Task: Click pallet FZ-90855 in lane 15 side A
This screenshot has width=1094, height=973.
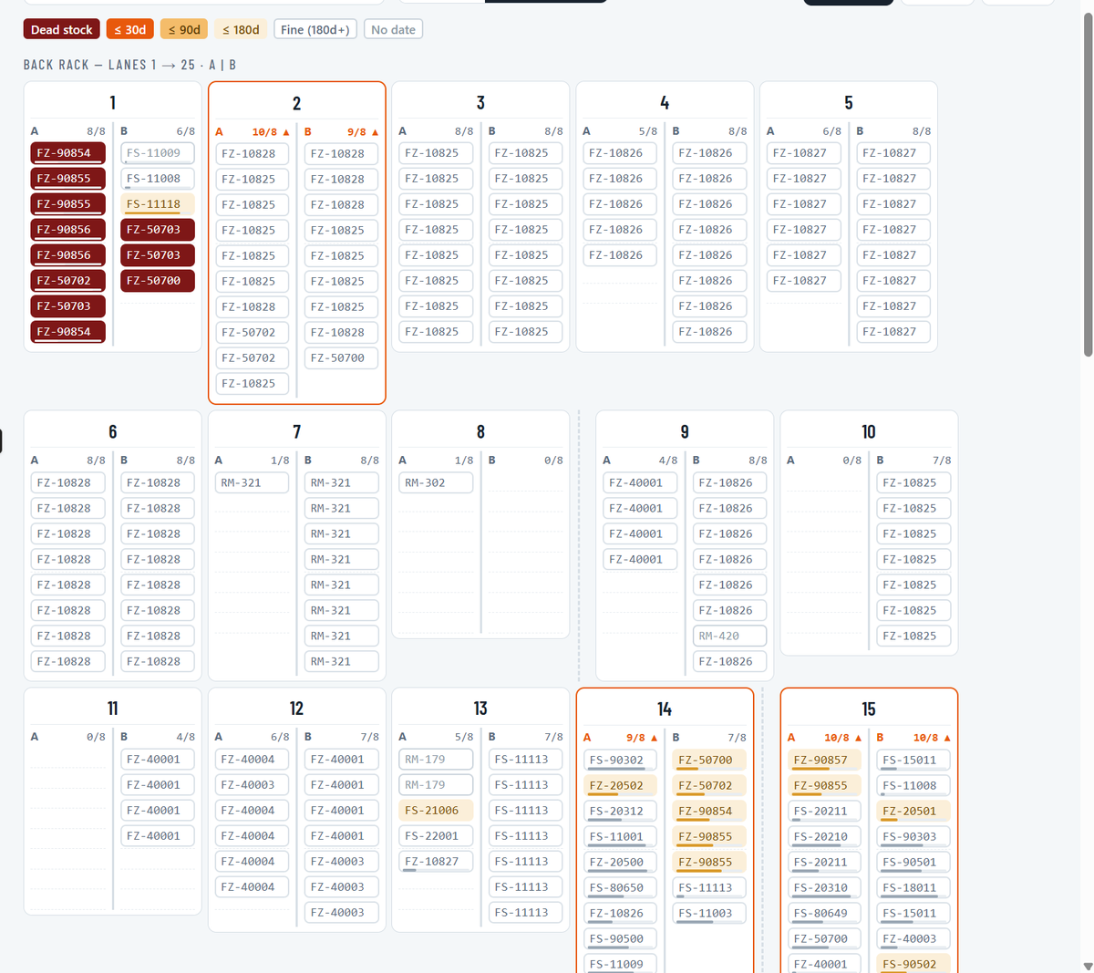Action: pyautogui.click(x=825, y=785)
